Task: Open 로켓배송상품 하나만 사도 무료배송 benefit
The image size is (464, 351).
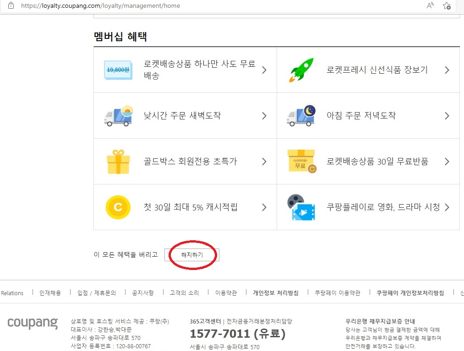Action: click(x=185, y=70)
